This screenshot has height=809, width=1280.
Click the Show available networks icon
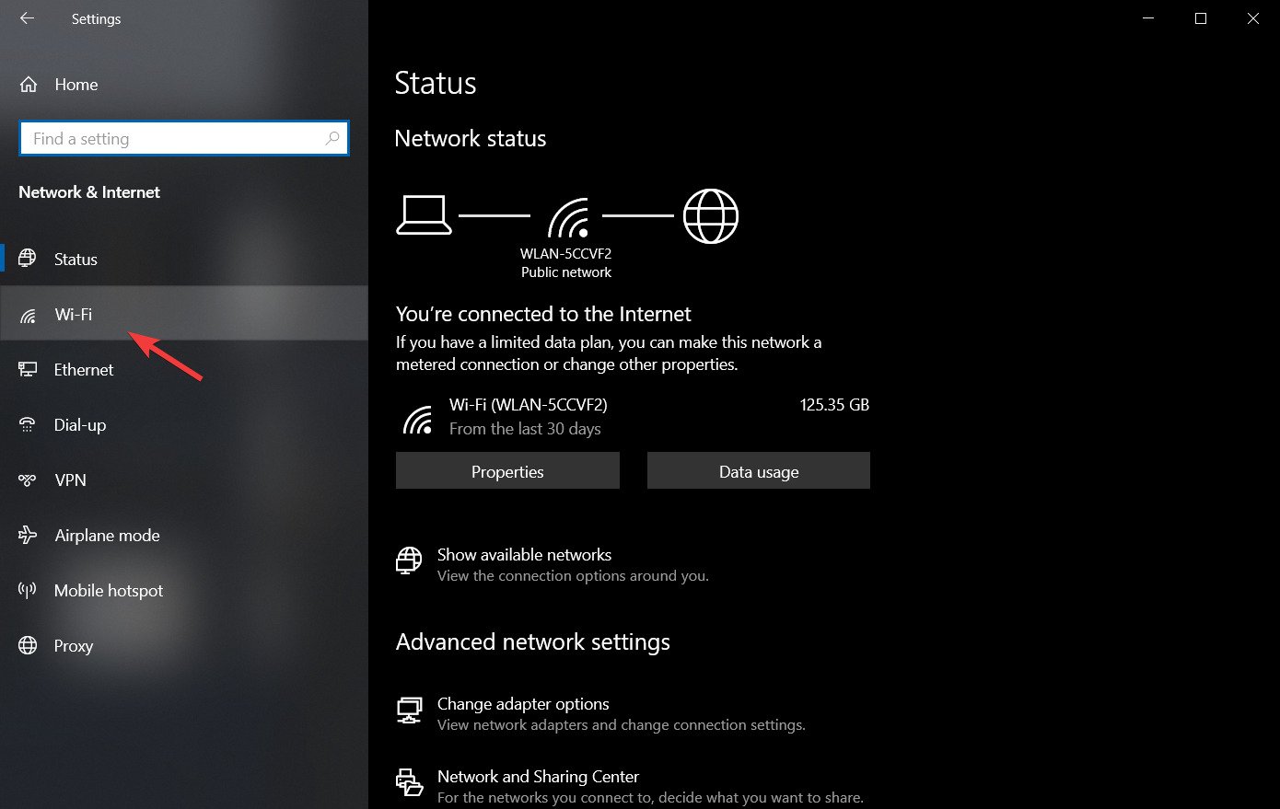point(409,561)
